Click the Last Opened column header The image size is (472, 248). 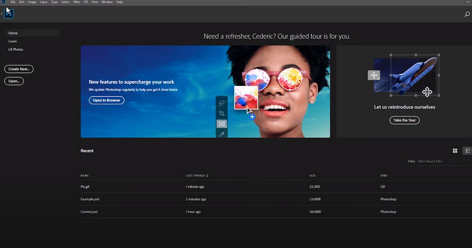195,176
